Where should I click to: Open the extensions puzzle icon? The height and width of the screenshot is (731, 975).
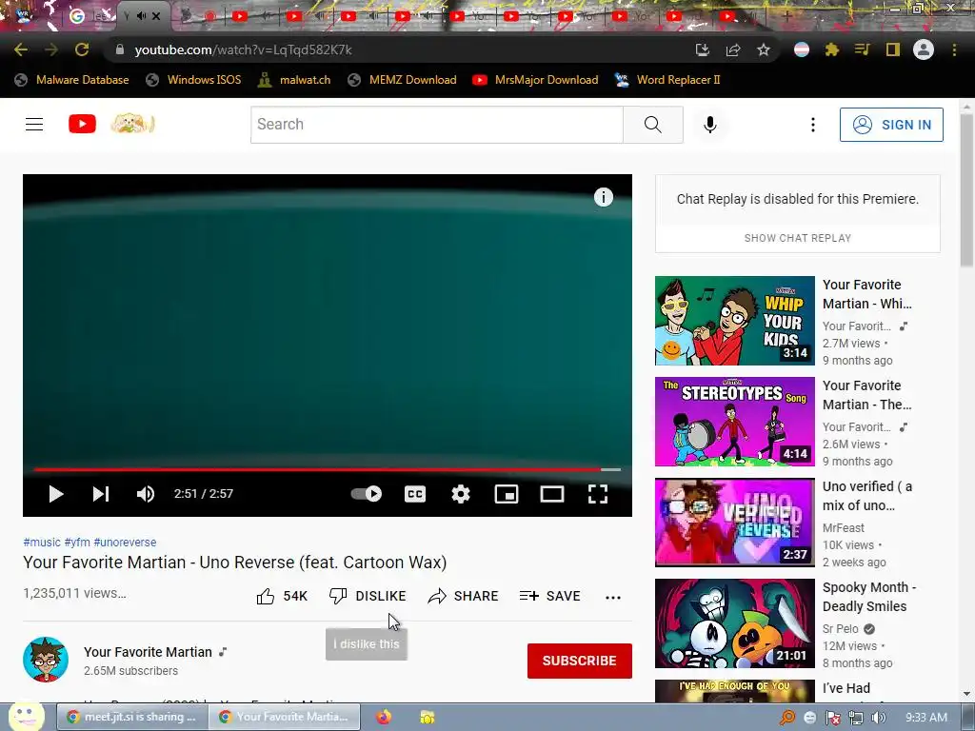pos(832,49)
